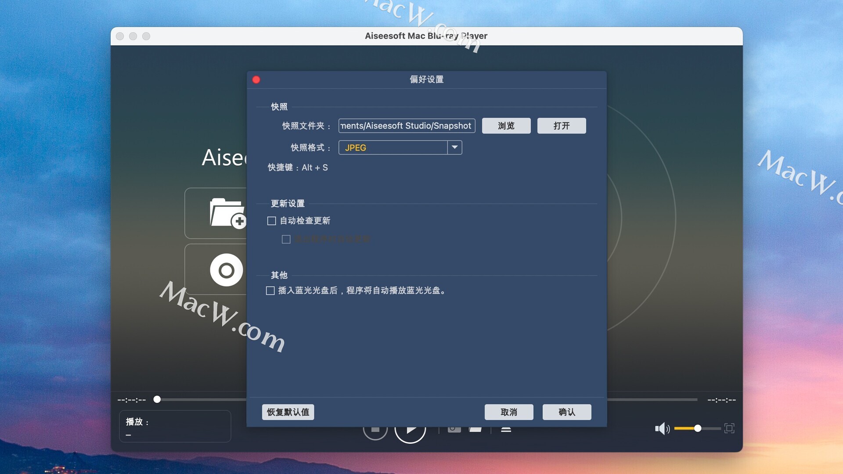Image resolution: width=843 pixels, height=474 pixels.
Task: Adjust the volume slider knob
Action: (x=698, y=428)
